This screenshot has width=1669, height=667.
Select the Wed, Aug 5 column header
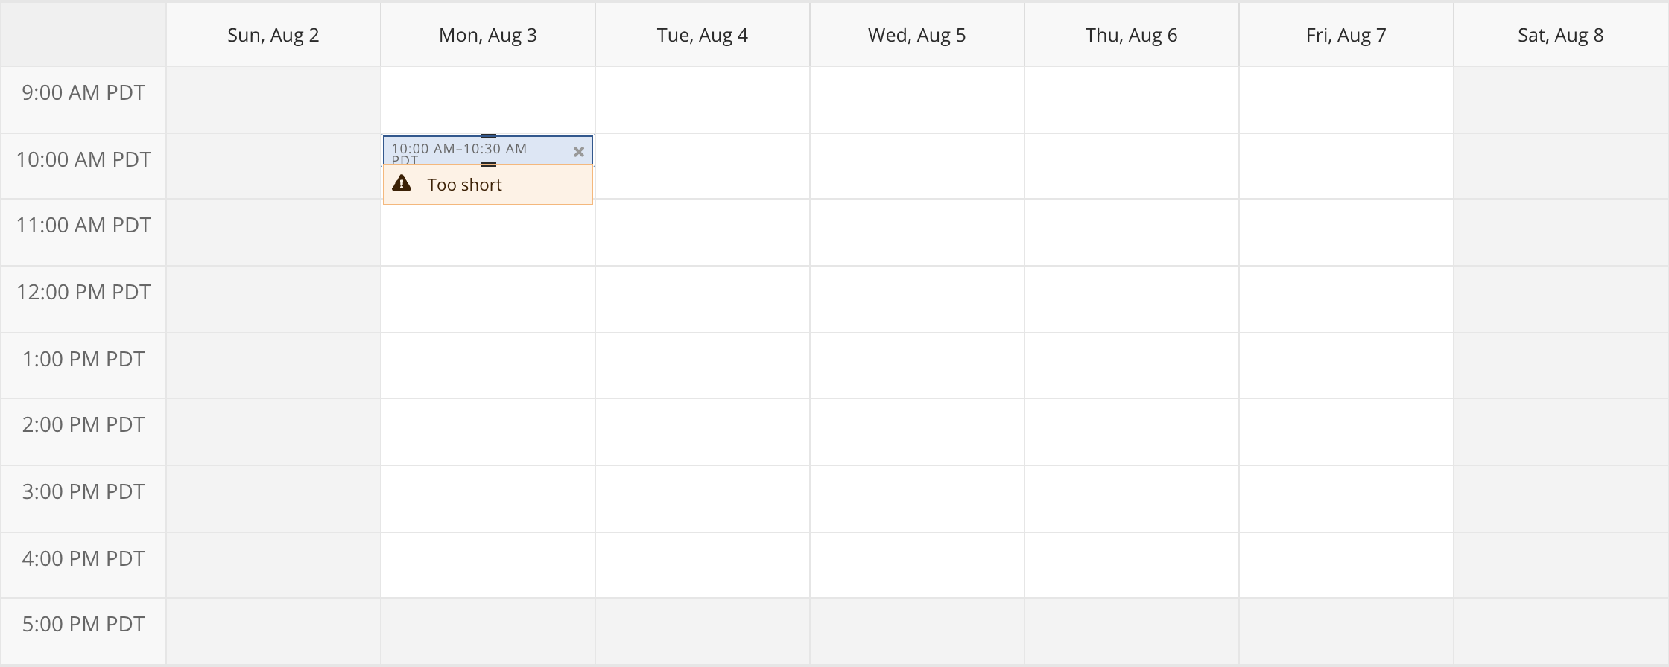pos(917,35)
